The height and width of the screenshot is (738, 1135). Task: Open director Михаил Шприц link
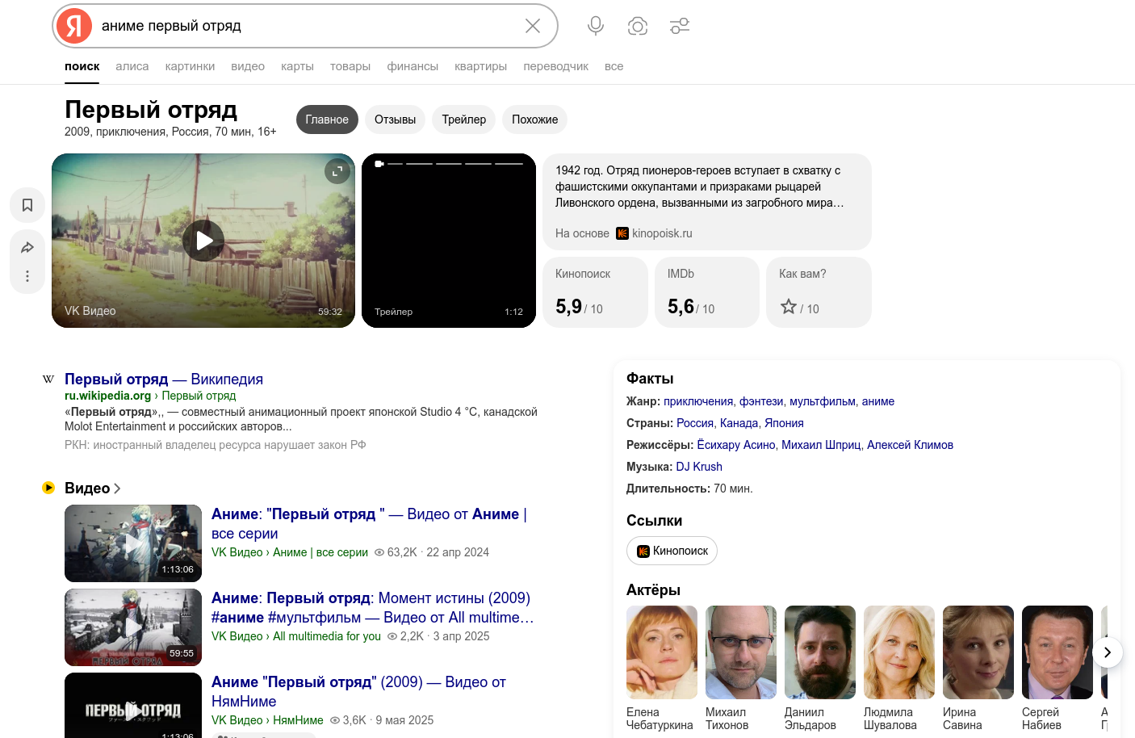pos(821,445)
